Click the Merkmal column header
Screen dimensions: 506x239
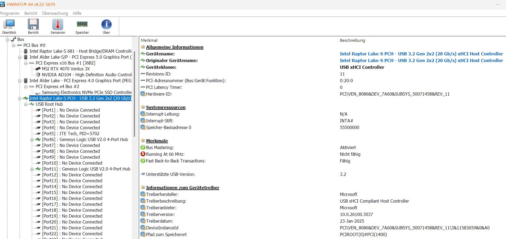(149, 40)
